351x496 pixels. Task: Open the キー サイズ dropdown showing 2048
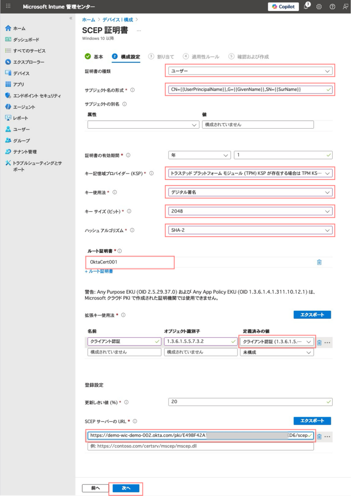coord(250,211)
